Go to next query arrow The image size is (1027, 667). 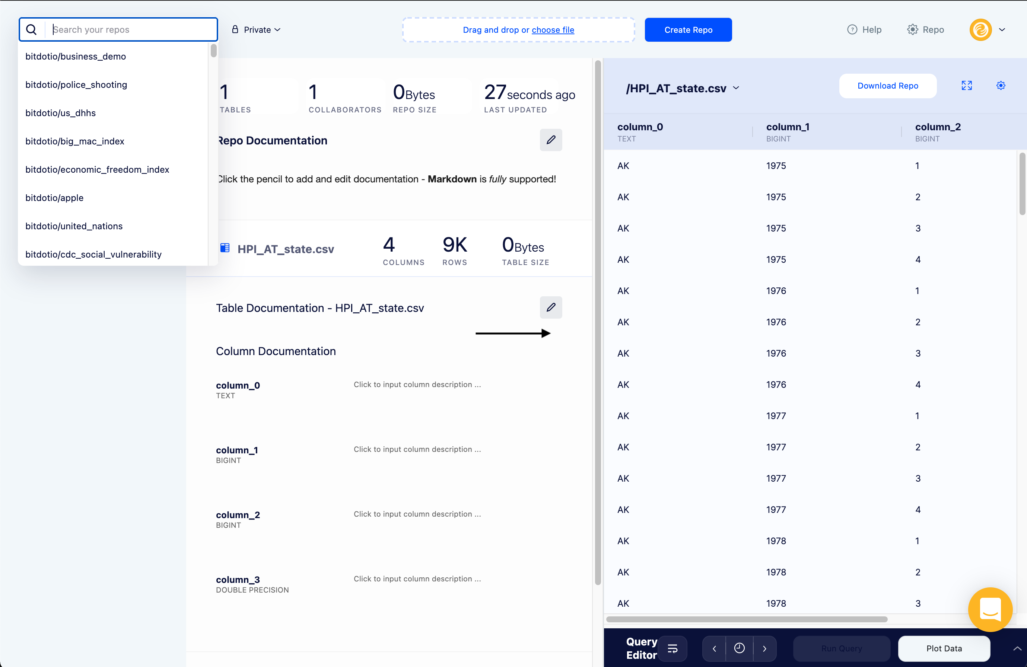coord(764,648)
